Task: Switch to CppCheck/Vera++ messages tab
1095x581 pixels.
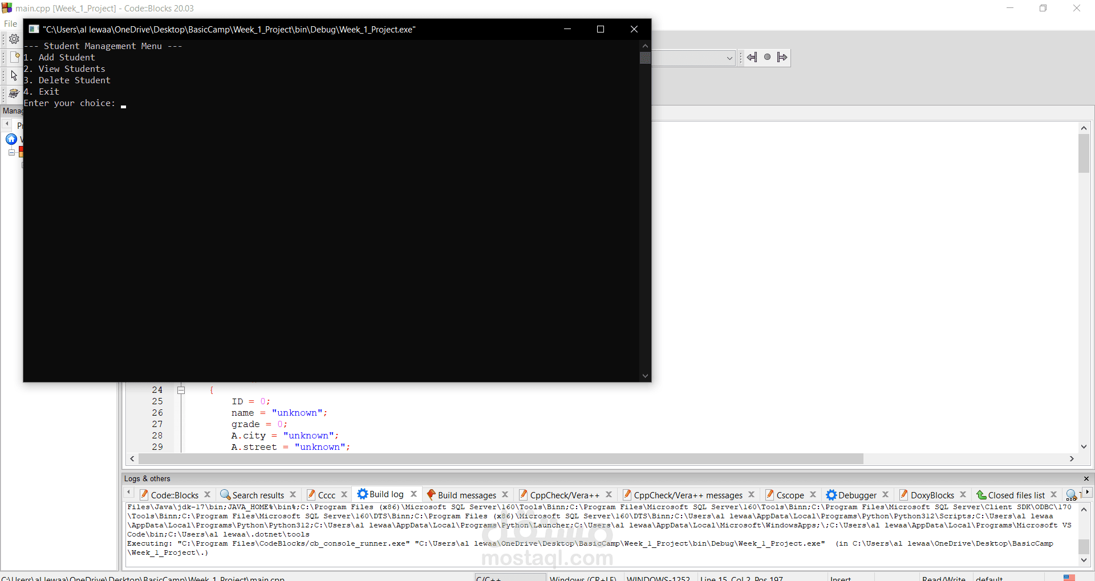Action: coord(683,495)
